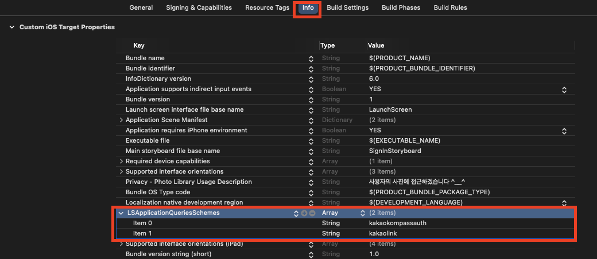
Task: Open key stepper for Bundle version string (short)
Action: pos(311,254)
